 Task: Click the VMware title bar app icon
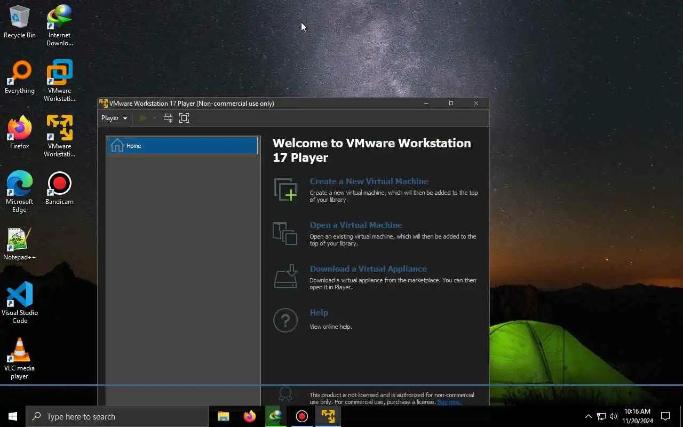click(104, 104)
